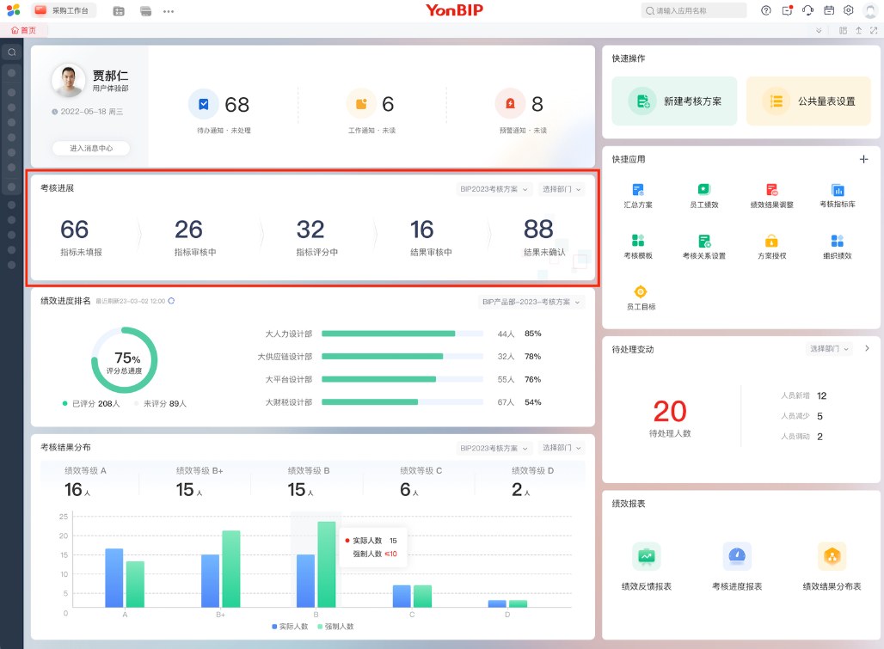Expand 选择部门 dropdown in 考核进展
The image size is (884, 649).
point(561,189)
